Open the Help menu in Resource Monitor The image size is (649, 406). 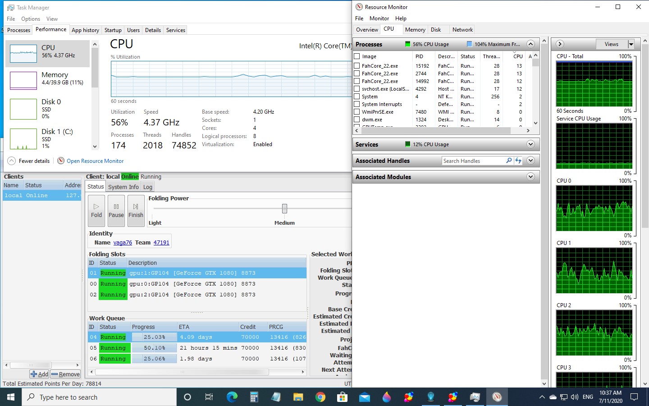[x=401, y=18]
